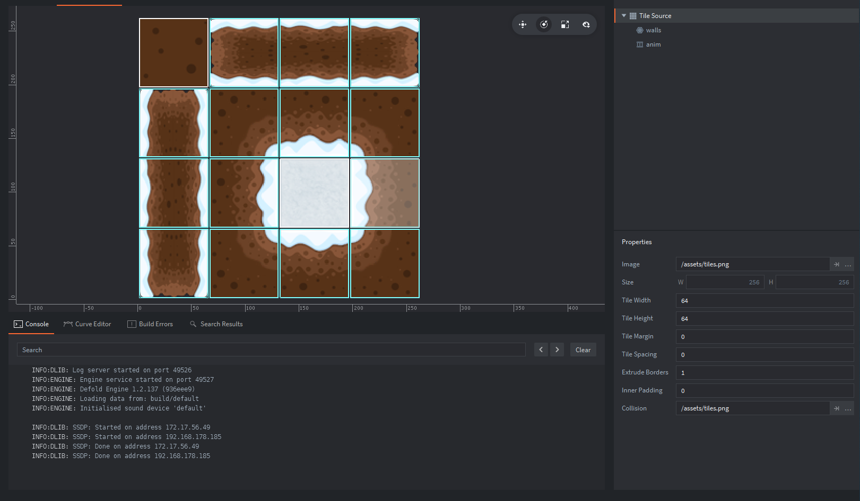Viewport: 860px width, 501px height.
Task: Click the 'Loading data from: build/default' line
Action: pos(115,399)
